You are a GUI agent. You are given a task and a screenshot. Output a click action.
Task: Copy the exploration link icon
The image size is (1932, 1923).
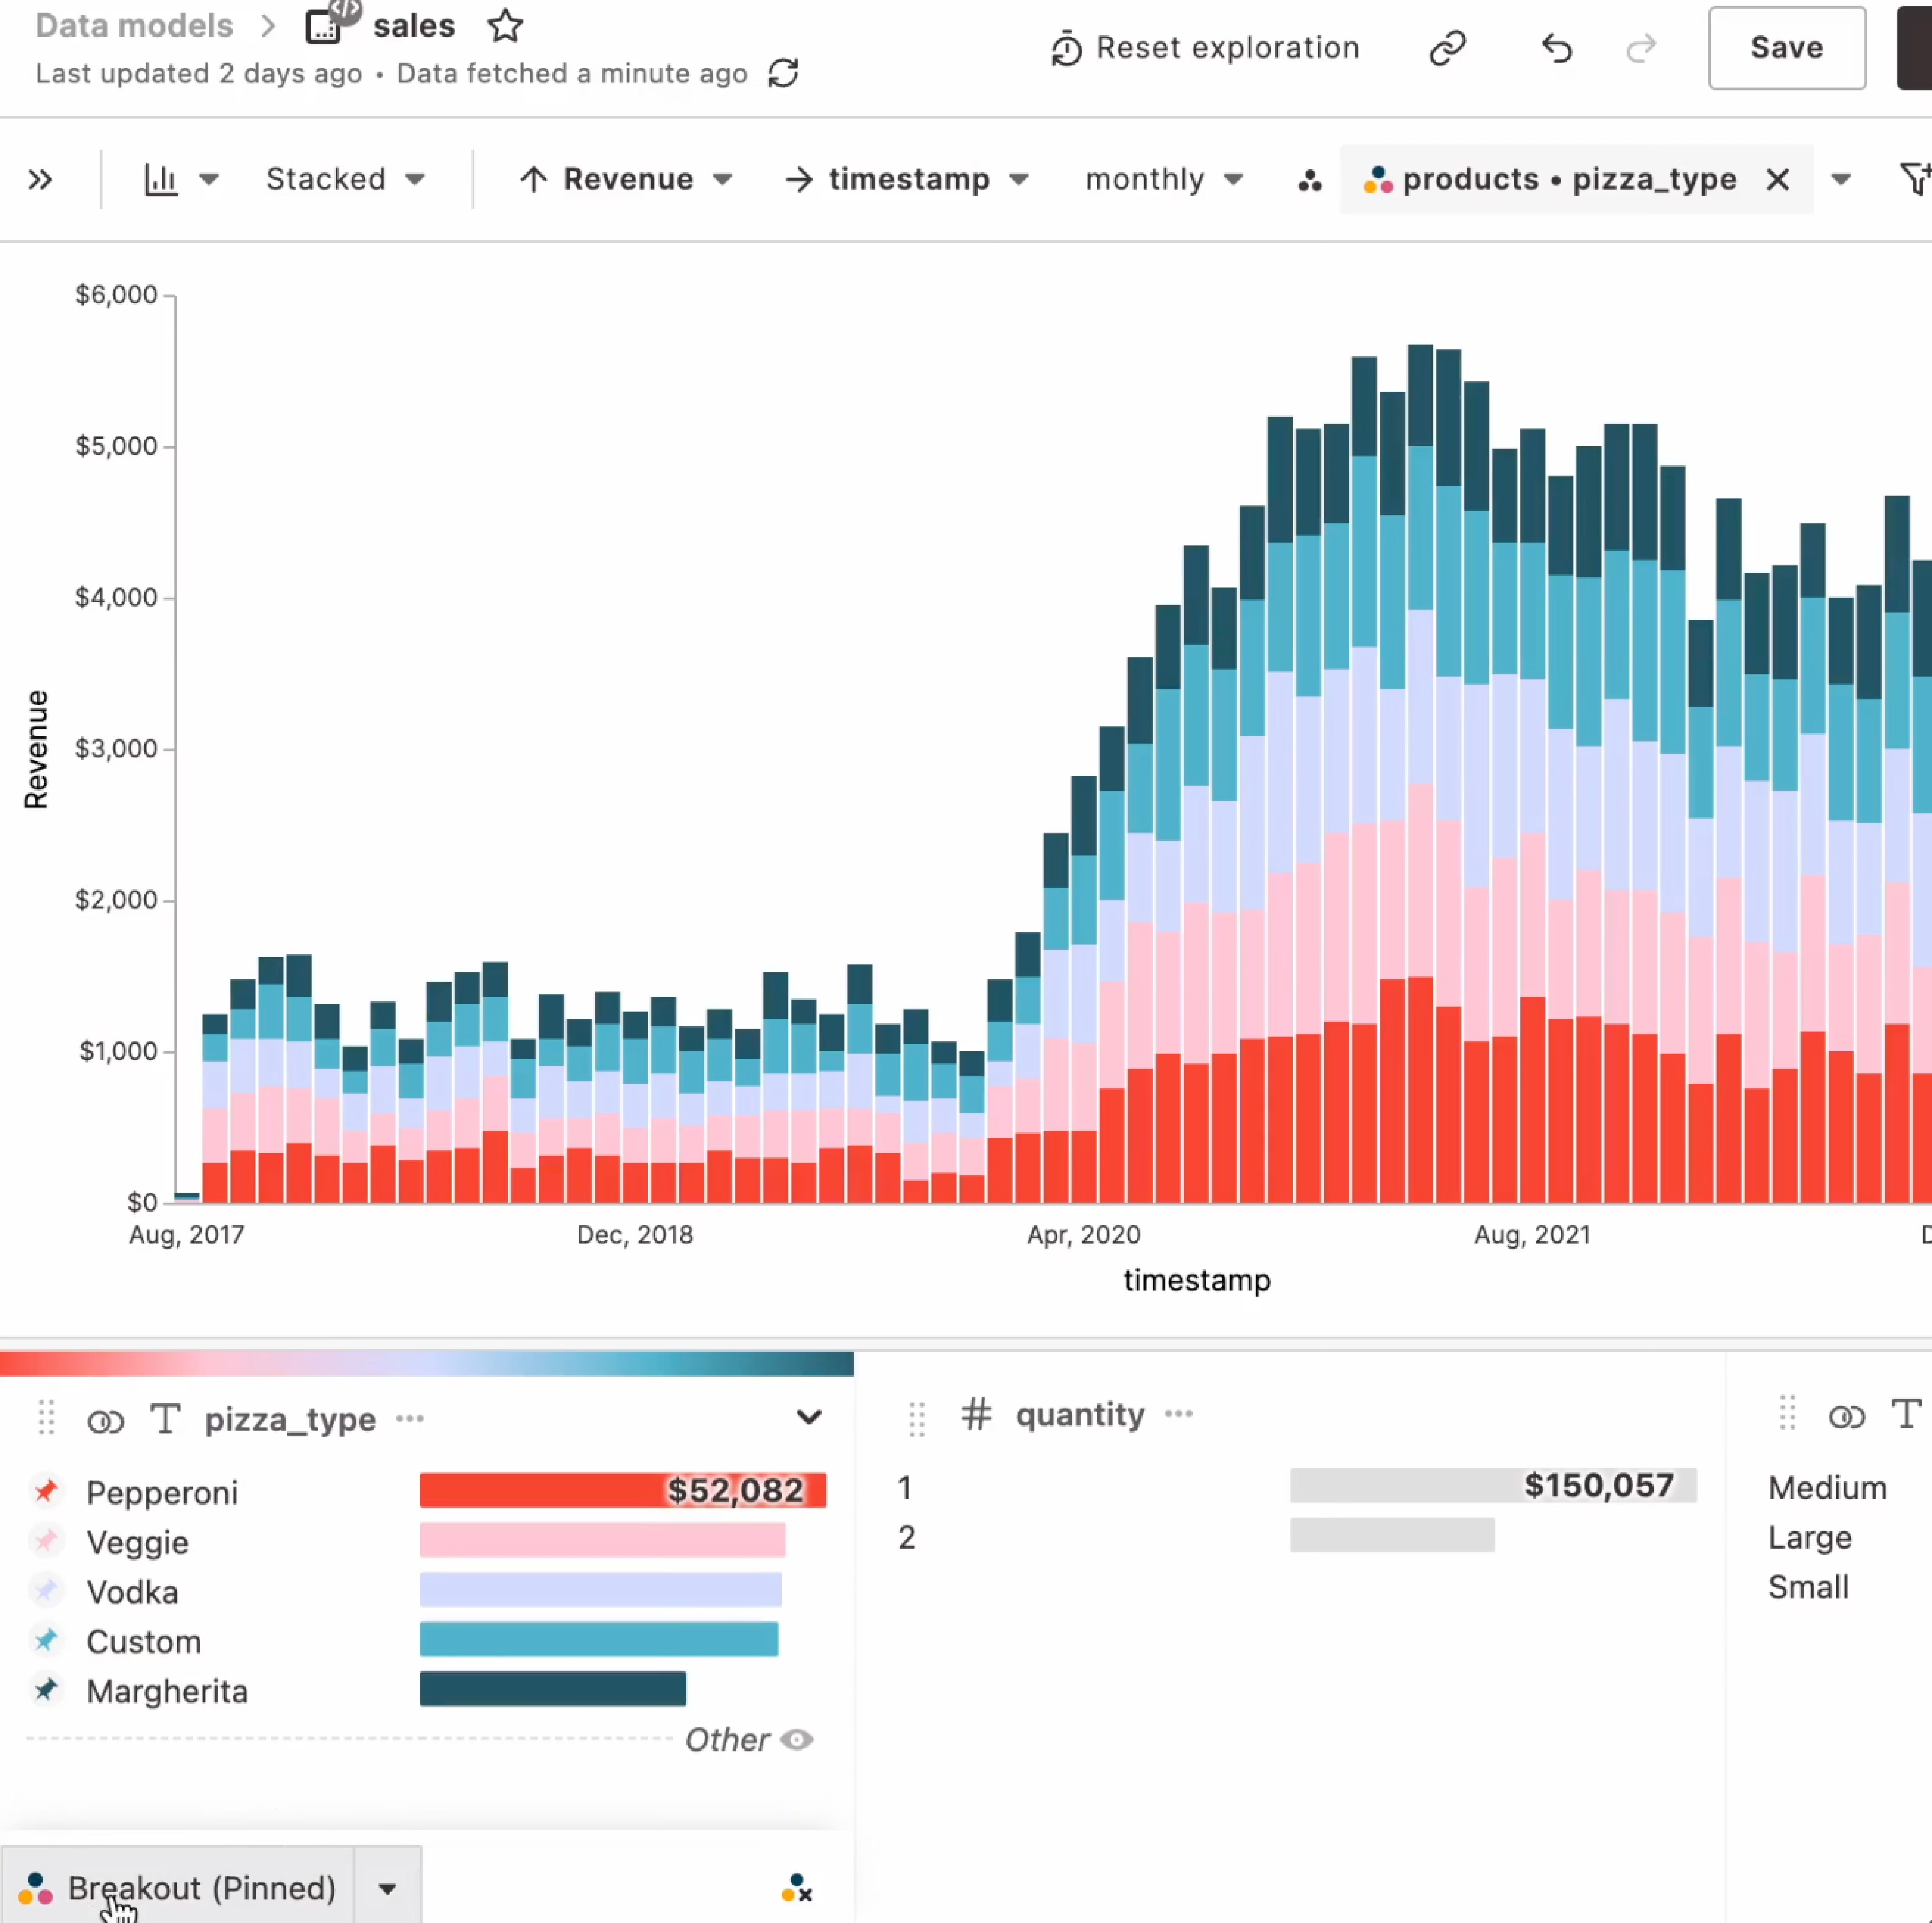pos(1447,48)
